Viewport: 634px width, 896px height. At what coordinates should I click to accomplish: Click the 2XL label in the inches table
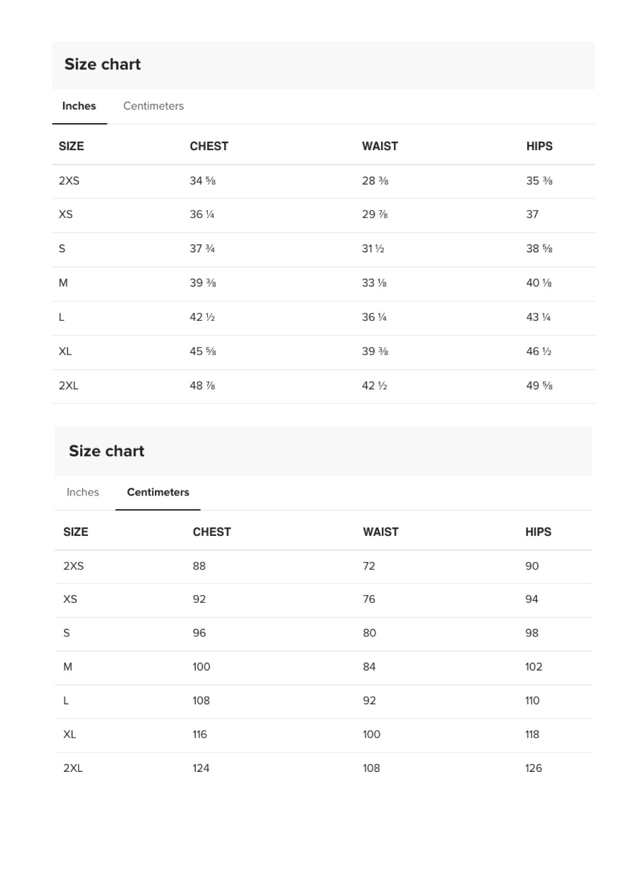(x=69, y=386)
